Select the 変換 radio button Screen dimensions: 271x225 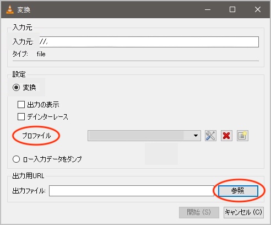coord(17,87)
